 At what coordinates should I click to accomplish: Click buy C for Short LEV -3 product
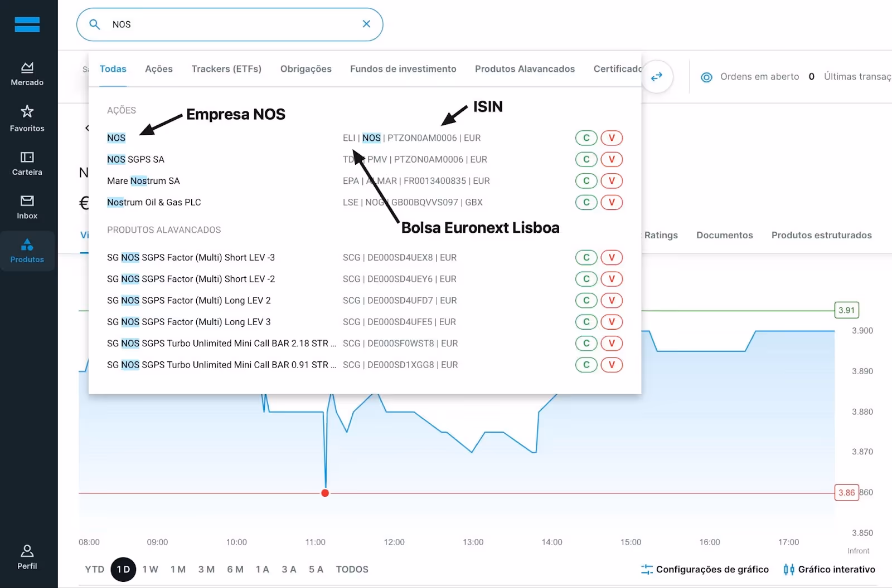point(586,257)
